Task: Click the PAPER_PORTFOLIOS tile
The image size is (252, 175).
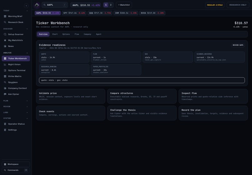Action: [116, 70]
